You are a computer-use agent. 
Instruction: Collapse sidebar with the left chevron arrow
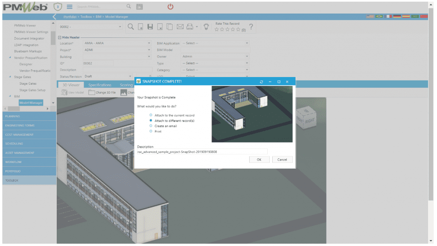coord(54,17)
